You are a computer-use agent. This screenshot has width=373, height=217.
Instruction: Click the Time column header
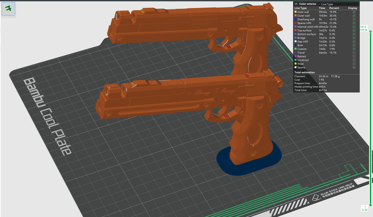coord(322,8)
